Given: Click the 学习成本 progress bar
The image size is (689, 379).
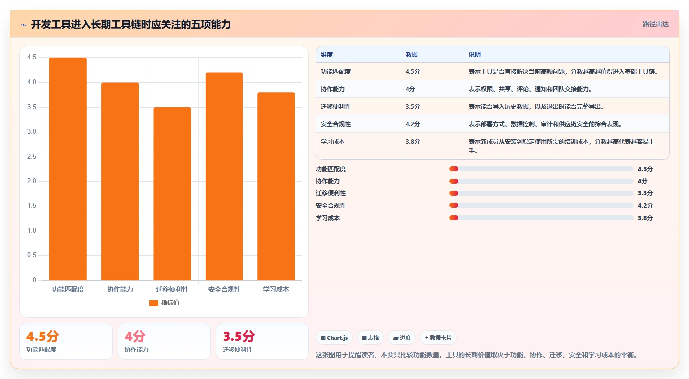Looking at the screenshot, I should [541, 218].
